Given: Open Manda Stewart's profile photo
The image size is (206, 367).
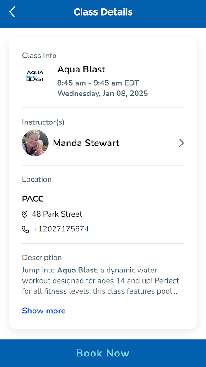Looking at the screenshot, I should (x=35, y=143).
